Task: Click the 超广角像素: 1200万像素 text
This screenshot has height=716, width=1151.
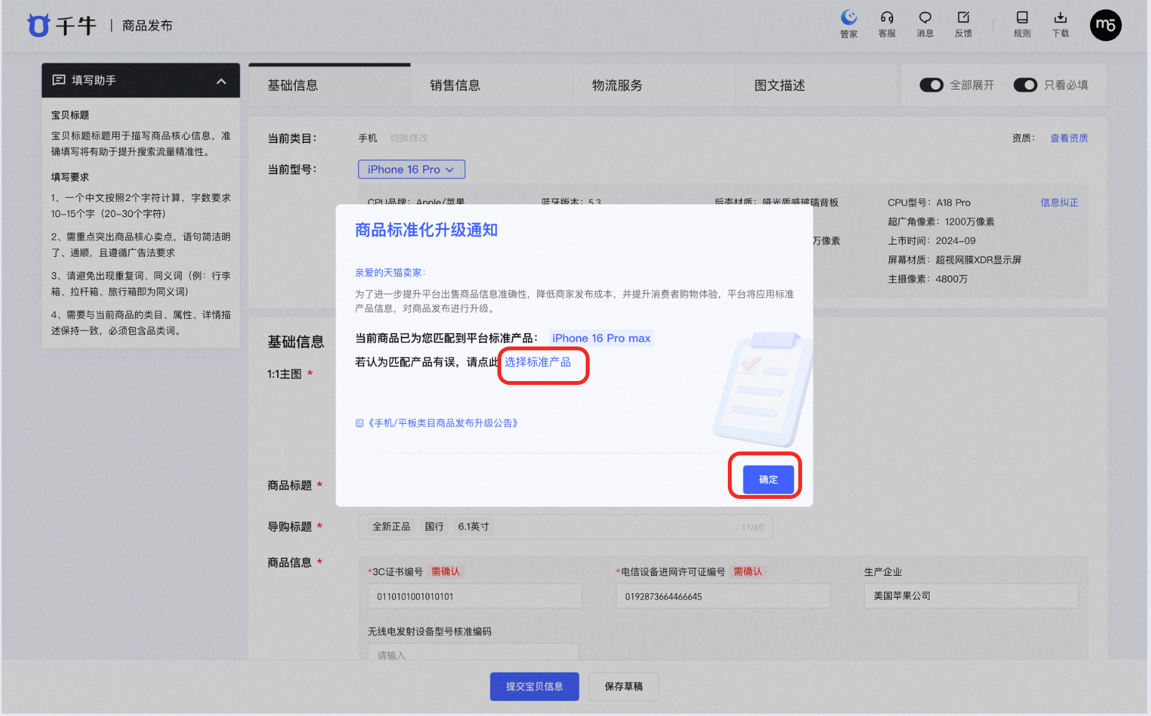Action: coord(941,222)
